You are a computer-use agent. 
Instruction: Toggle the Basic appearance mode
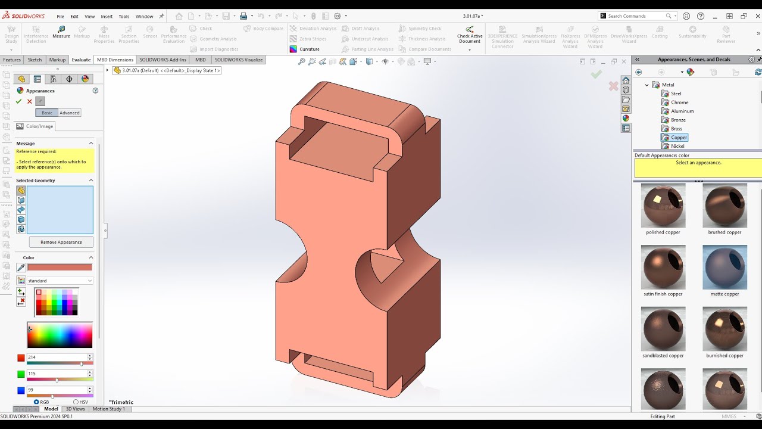point(46,113)
